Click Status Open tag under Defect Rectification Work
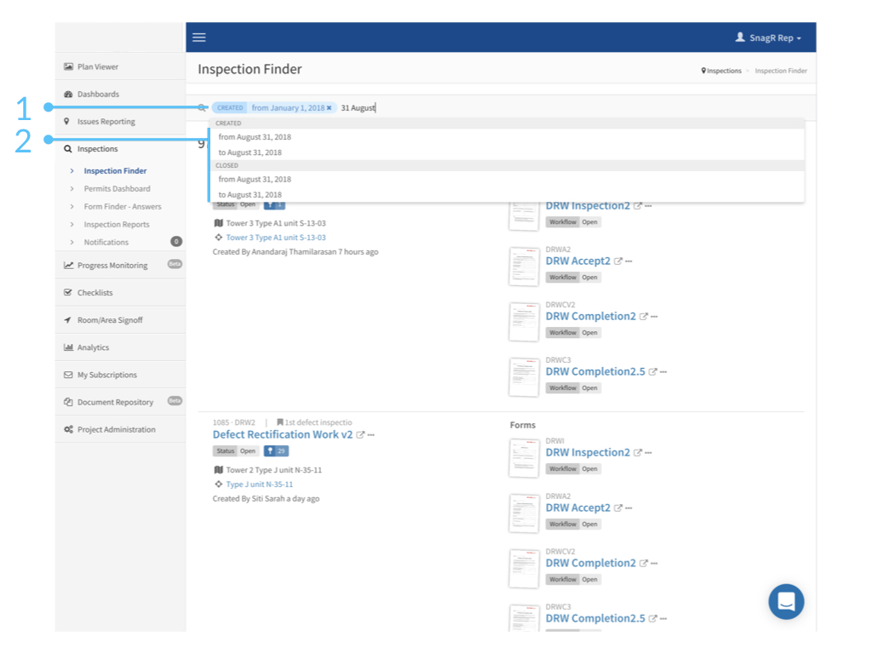Viewport: 872px width, 654px height. 236,451
